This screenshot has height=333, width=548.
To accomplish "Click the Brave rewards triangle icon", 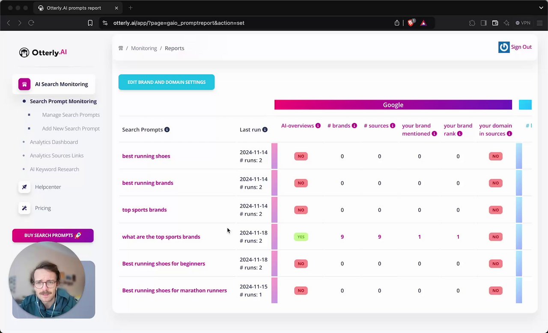I will [423, 23].
